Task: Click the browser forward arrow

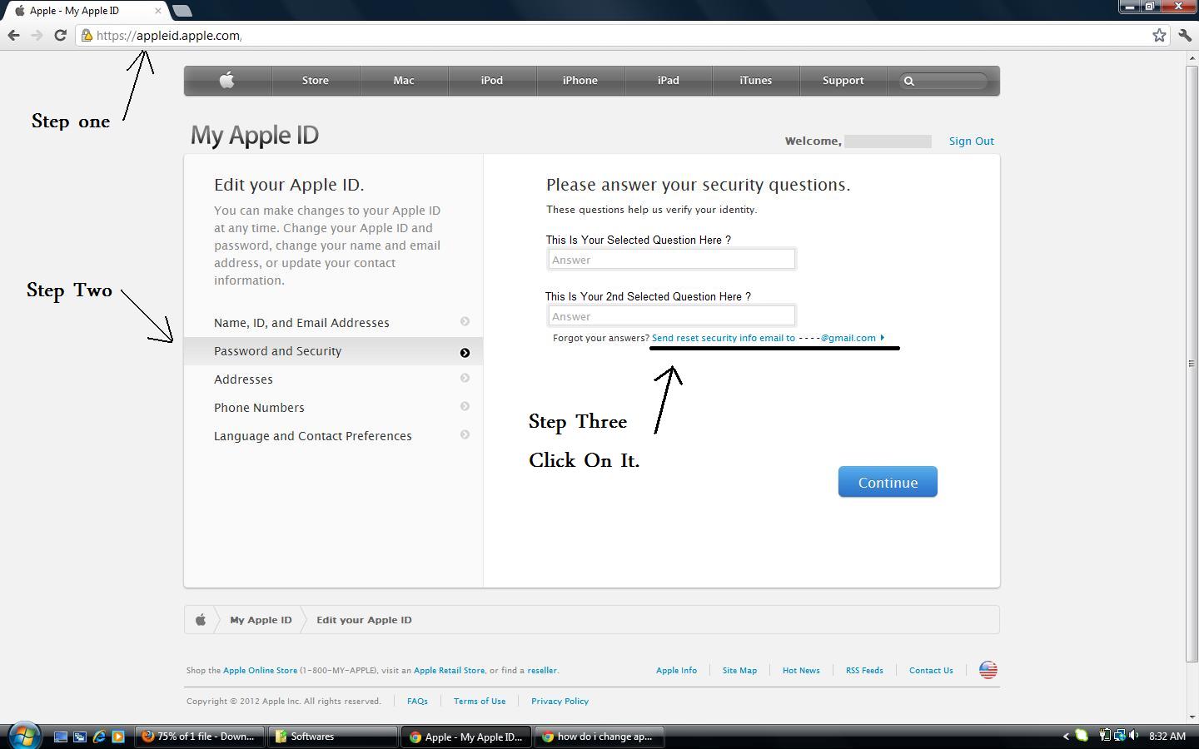Action: 37,35
